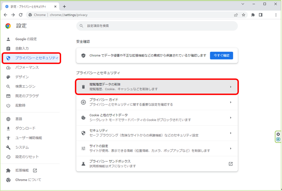Click the browser forward arrow

pos(13,15)
